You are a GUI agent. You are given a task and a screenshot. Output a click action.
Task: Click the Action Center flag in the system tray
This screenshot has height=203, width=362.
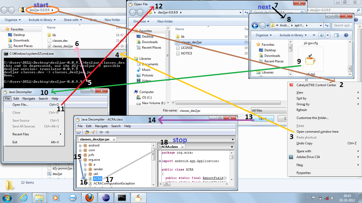(314, 198)
